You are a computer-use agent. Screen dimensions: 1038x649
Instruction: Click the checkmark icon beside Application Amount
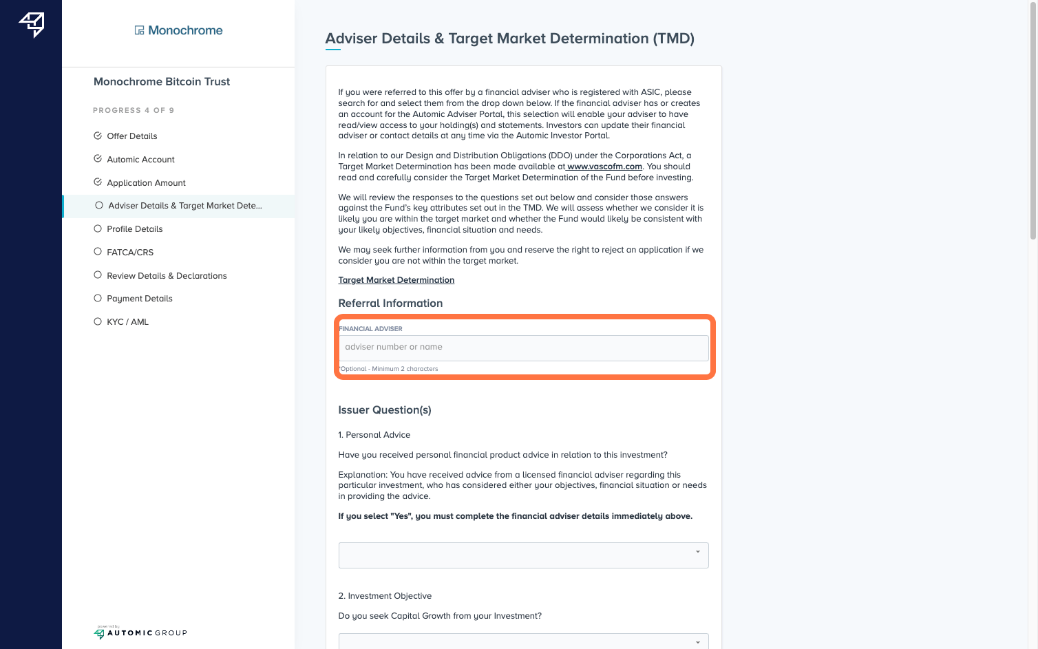98,182
